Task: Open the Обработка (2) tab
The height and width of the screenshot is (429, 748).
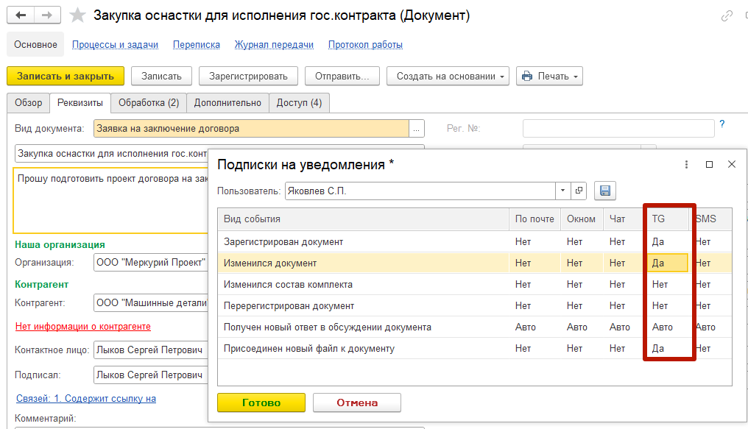Action: pyautogui.click(x=149, y=103)
